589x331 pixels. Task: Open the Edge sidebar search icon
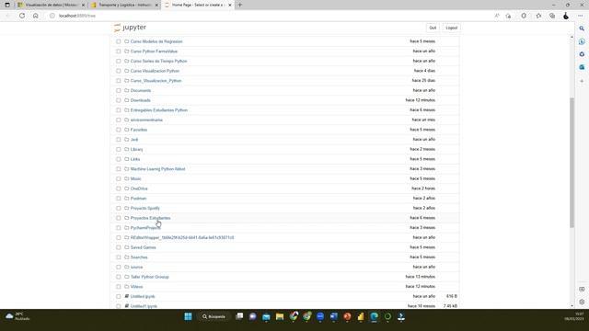(582, 29)
